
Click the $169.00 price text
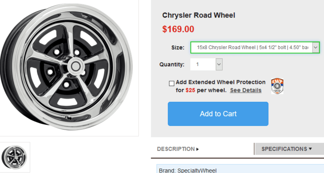178,29
